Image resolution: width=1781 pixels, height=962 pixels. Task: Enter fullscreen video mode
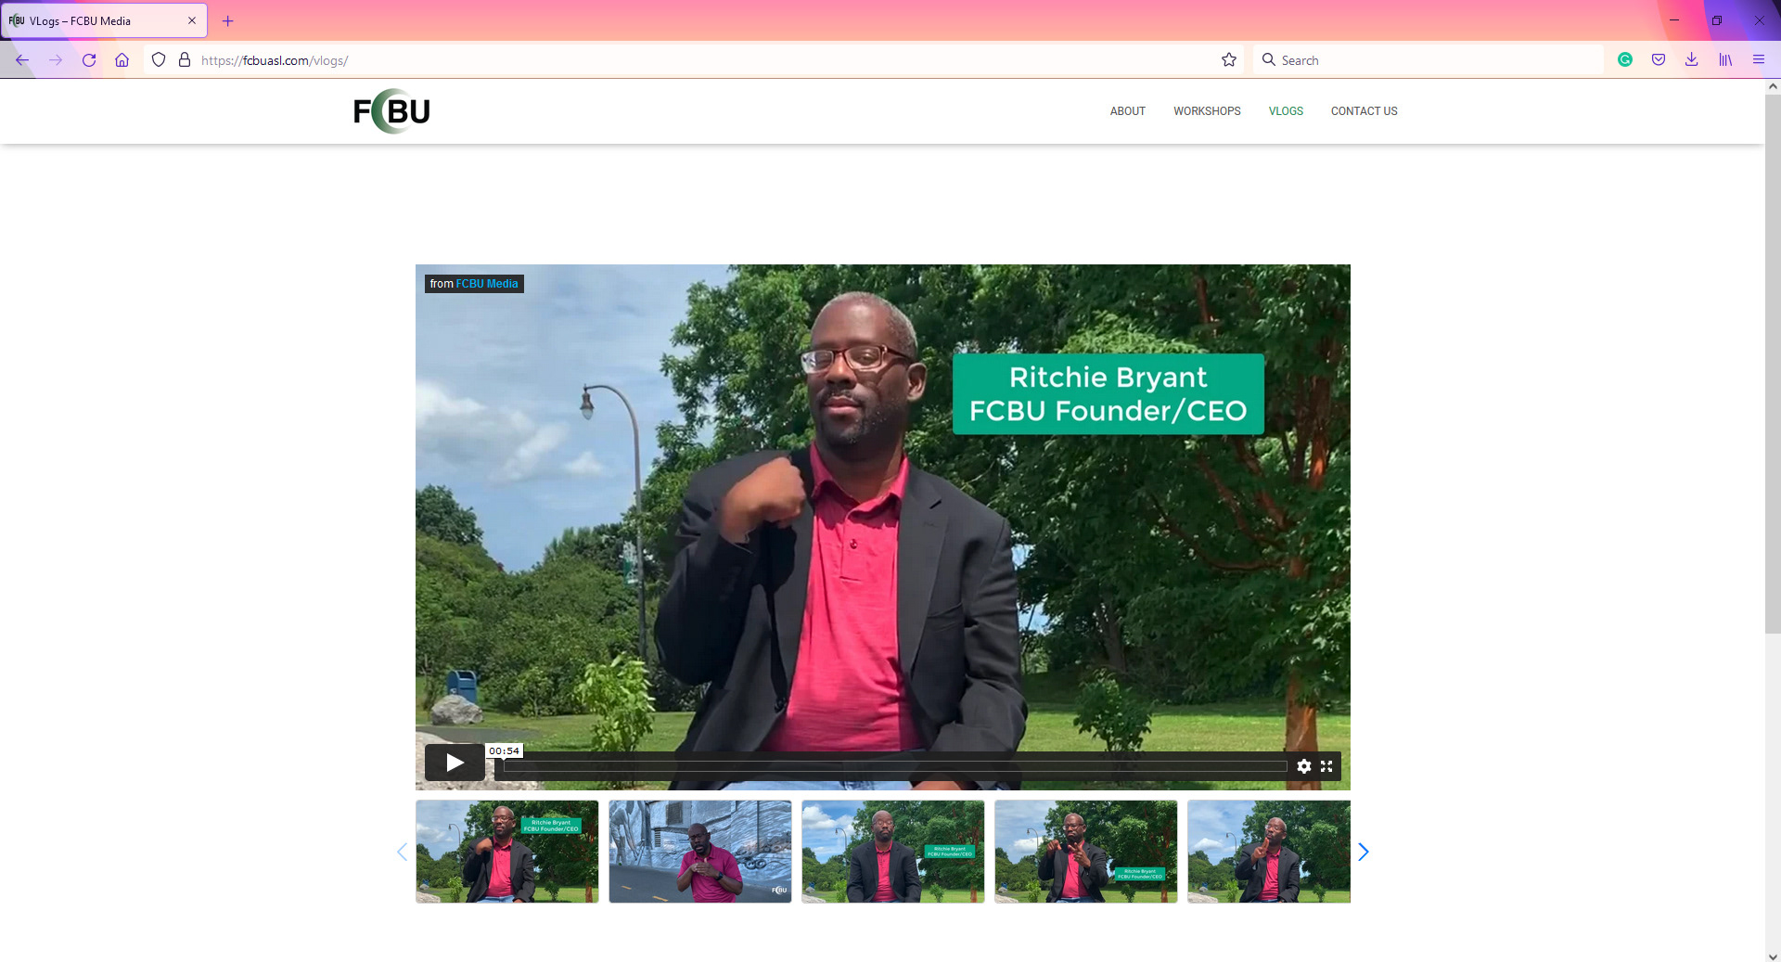[1326, 766]
